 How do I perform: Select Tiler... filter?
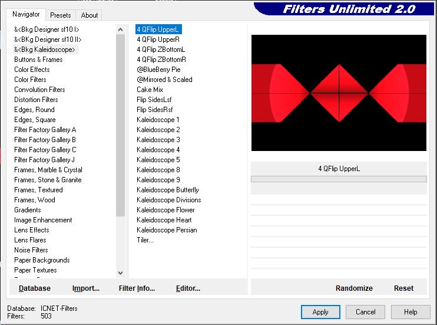tap(145, 241)
